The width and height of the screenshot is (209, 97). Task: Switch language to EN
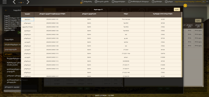pyautogui.click(x=207, y=2)
